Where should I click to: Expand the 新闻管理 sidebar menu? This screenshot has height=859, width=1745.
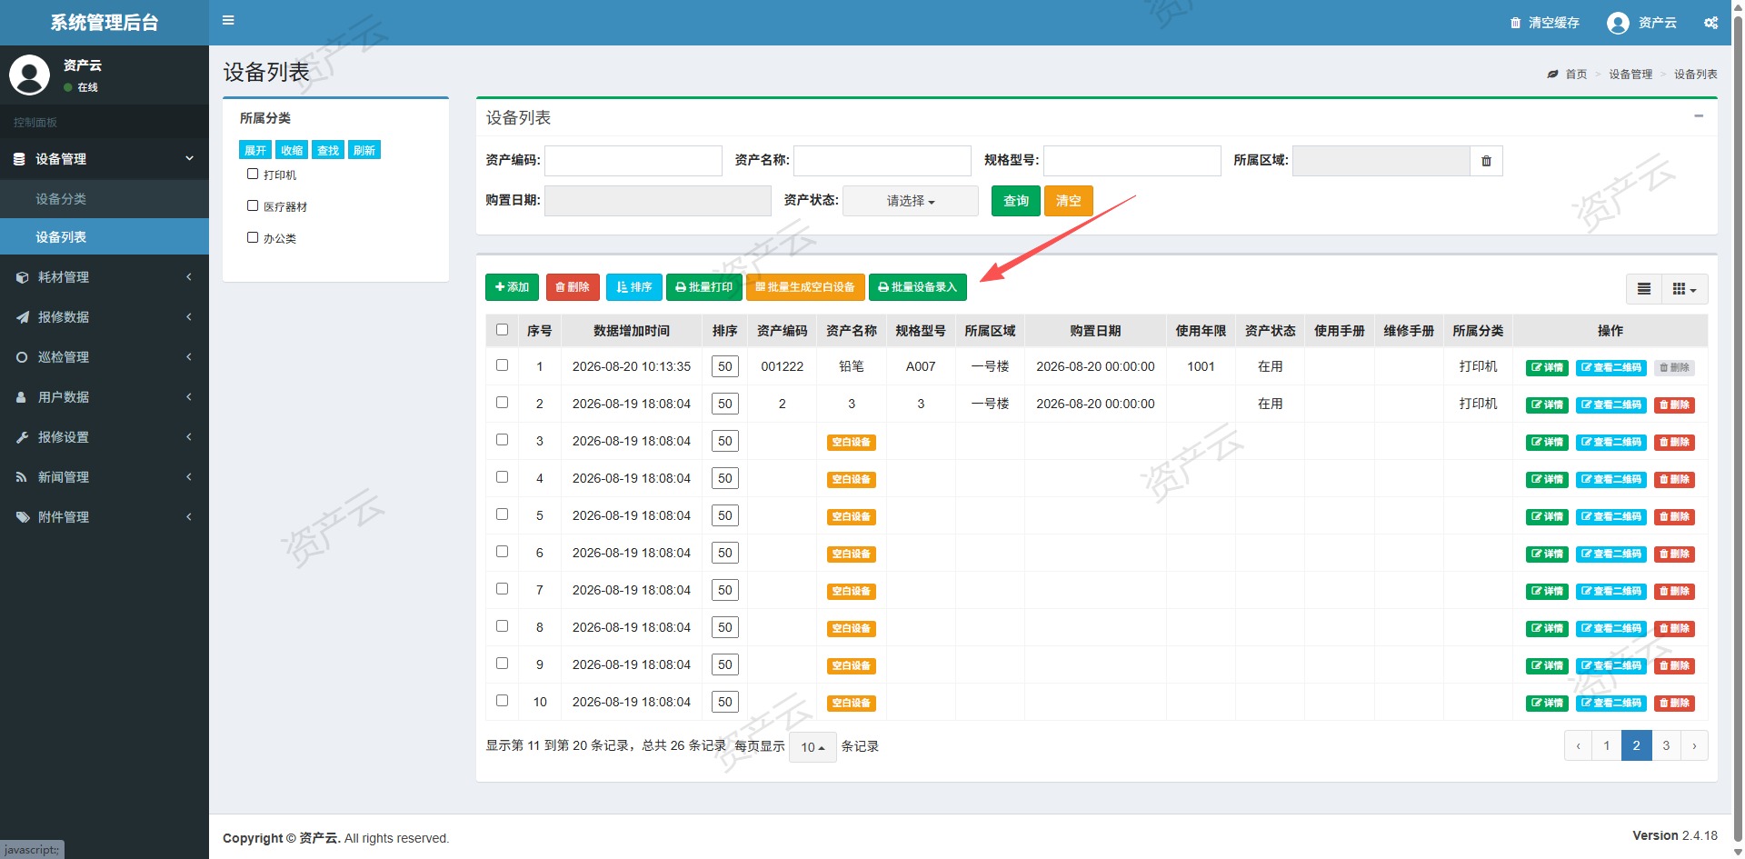[105, 477]
